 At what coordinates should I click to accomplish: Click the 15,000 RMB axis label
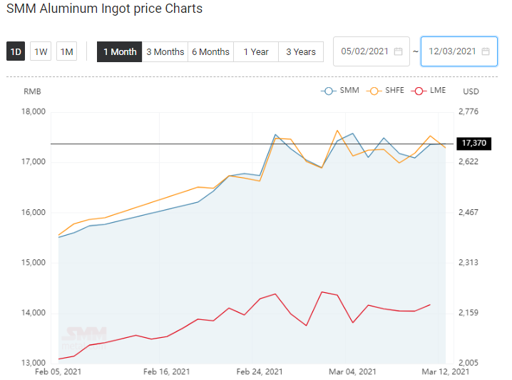coord(34,262)
